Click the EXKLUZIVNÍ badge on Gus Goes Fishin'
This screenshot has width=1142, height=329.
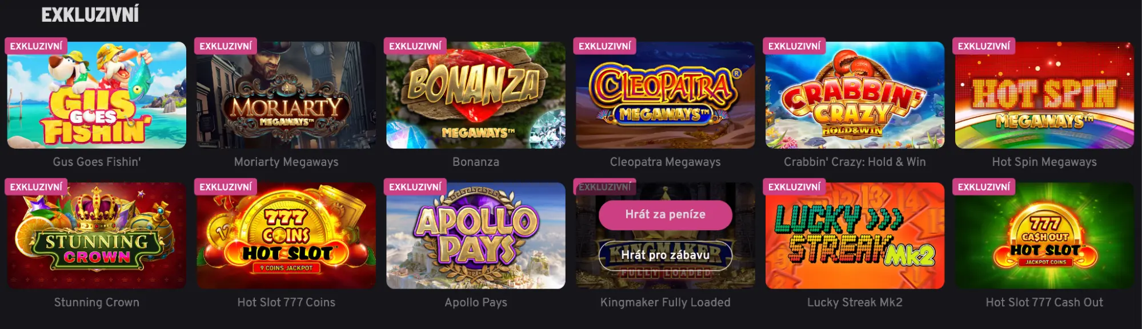point(35,46)
